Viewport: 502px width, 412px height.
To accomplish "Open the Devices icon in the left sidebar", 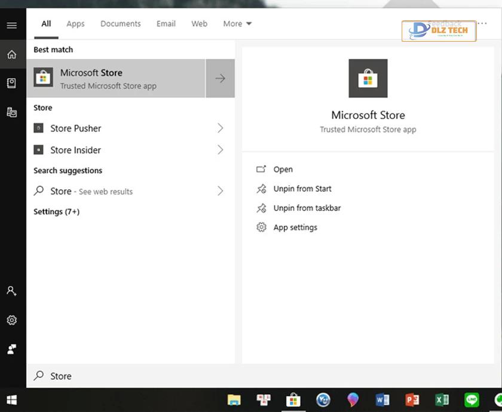I will [x=12, y=112].
